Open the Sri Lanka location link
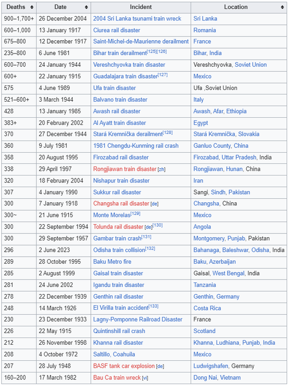Image resolution: width=292 pixels, height=389 pixels. point(205,18)
